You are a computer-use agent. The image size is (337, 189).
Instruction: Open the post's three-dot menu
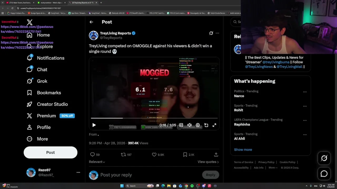(217, 33)
